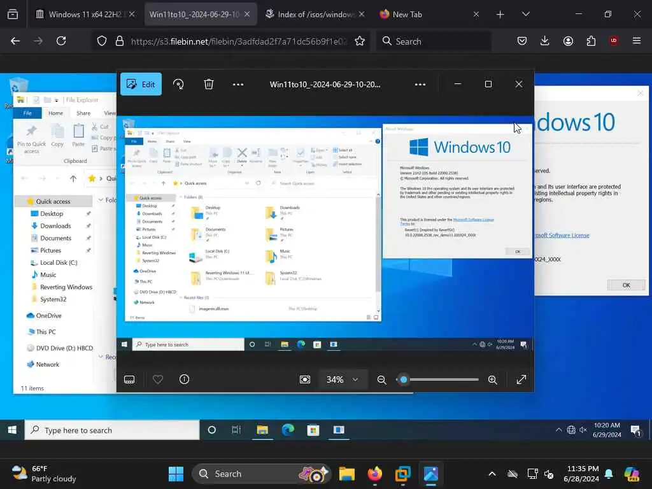Select Network in File Explorer sidebar
This screenshot has width=652, height=489.
click(x=47, y=365)
